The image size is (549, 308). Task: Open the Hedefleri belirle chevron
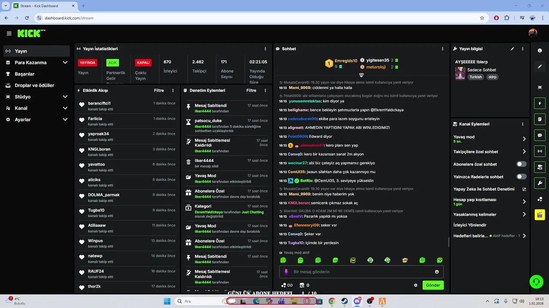(524, 236)
